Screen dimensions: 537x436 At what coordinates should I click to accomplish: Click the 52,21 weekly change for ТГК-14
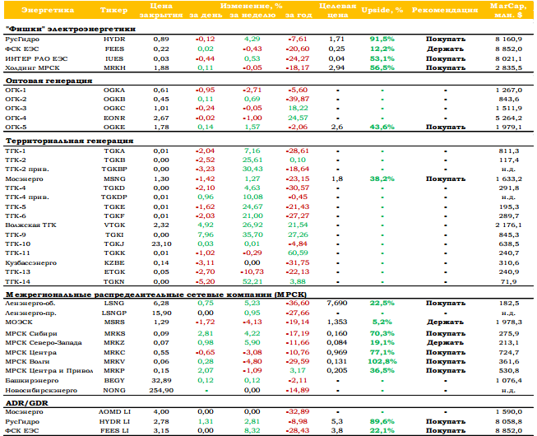tap(252, 281)
